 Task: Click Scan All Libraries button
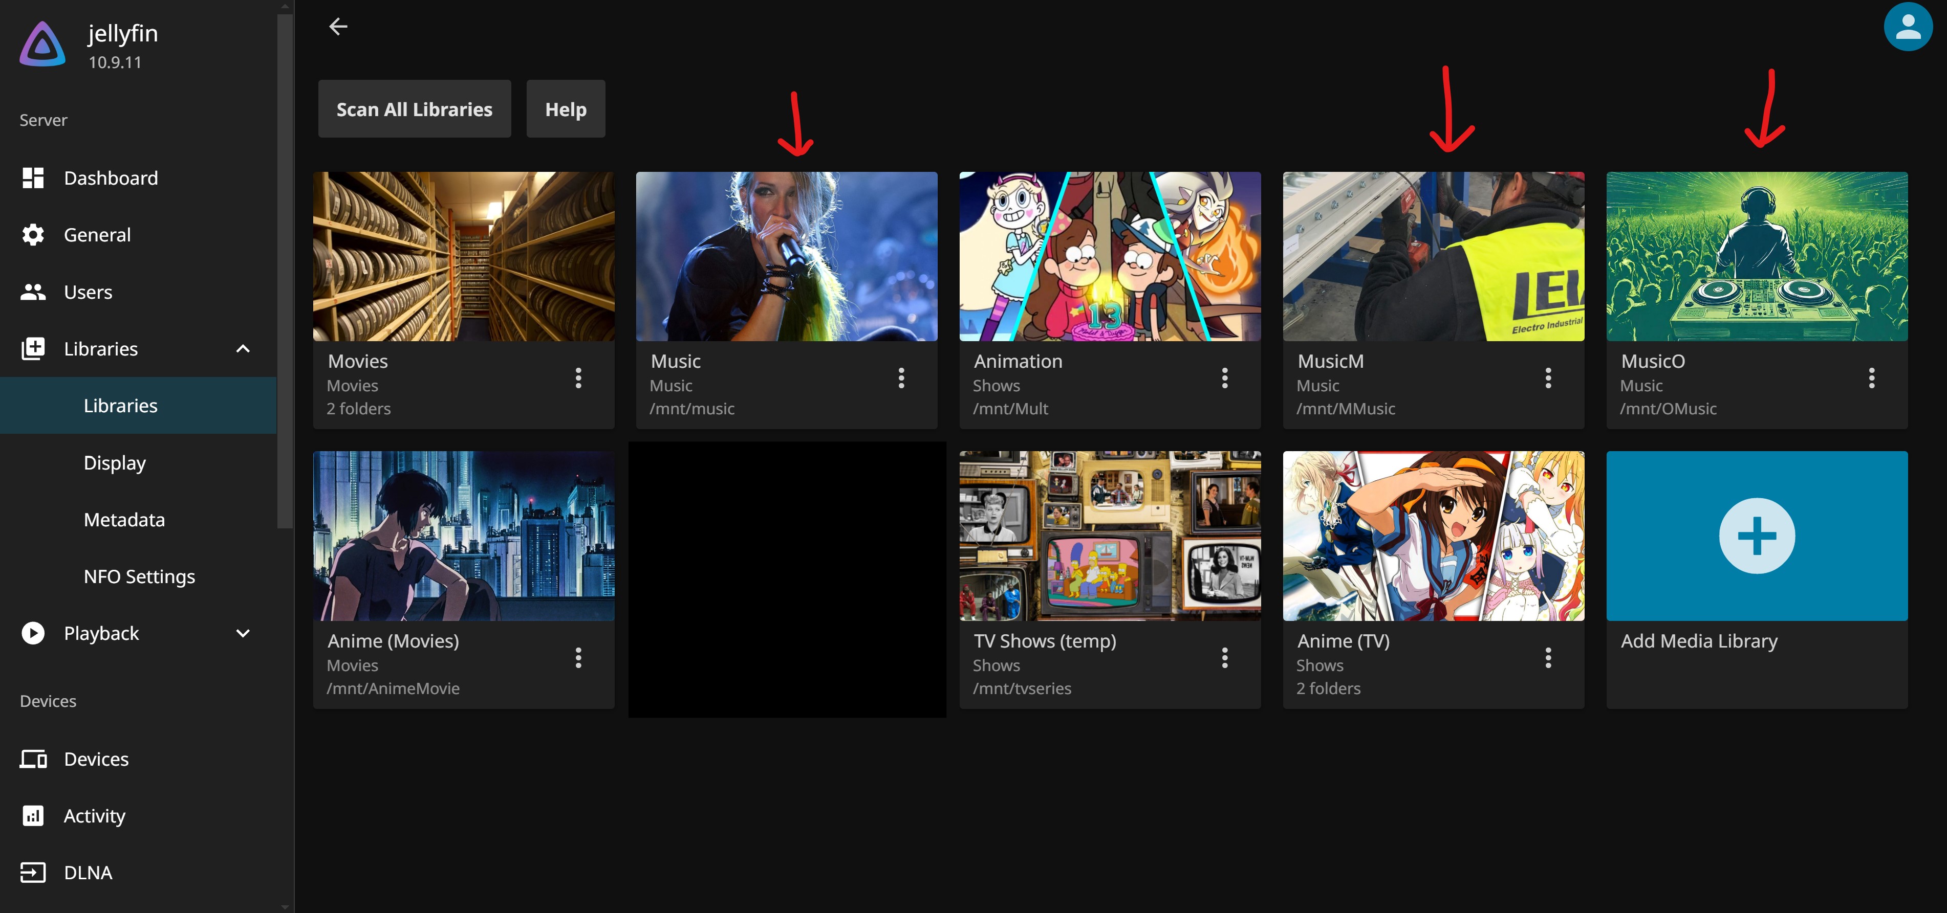[414, 109]
